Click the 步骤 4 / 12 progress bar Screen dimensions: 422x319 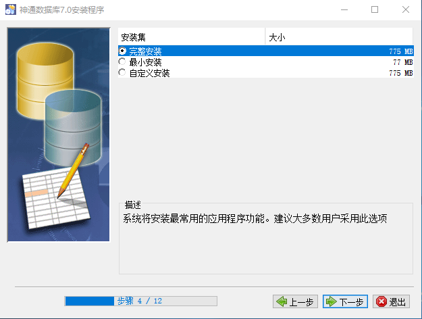coord(140,301)
